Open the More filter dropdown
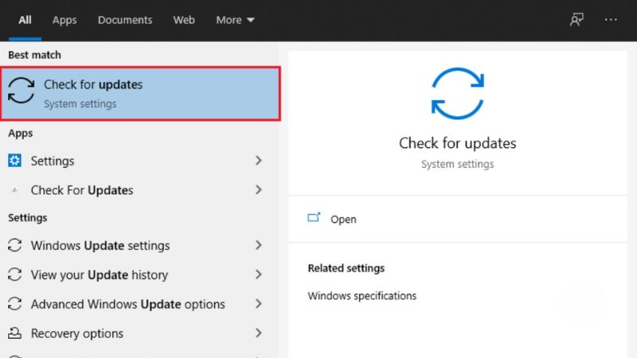 point(235,20)
